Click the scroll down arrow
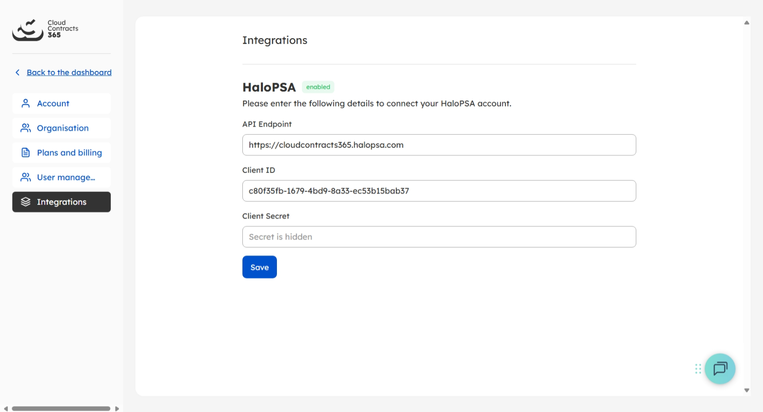Screen dimensions: 763x412 (747, 390)
